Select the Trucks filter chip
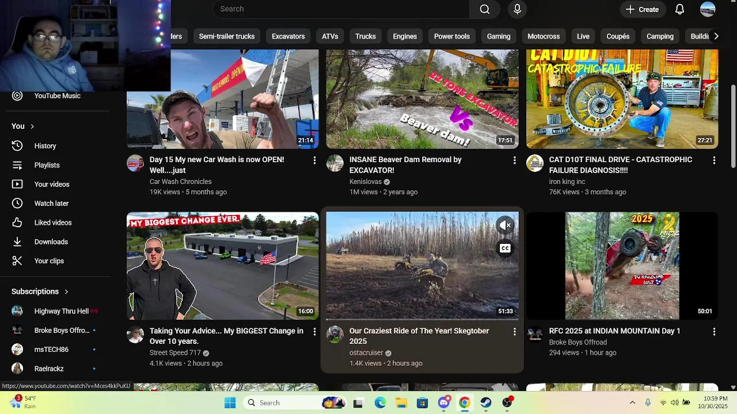 pyautogui.click(x=366, y=36)
